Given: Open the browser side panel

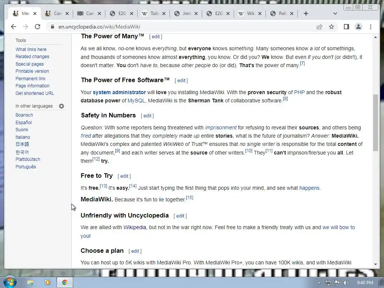Looking at the screenshot, I should point(346,27).
